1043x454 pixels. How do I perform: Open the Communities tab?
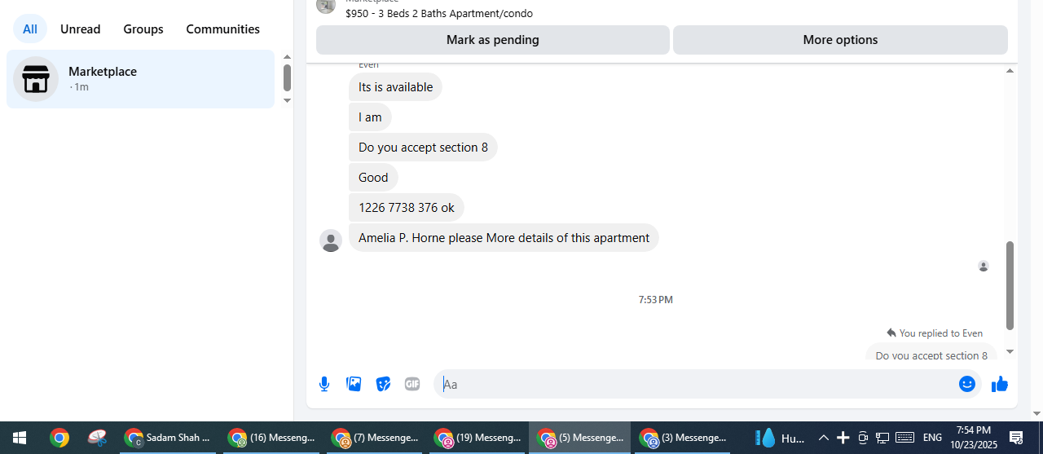pyautogui.click(x=223, y=29)
